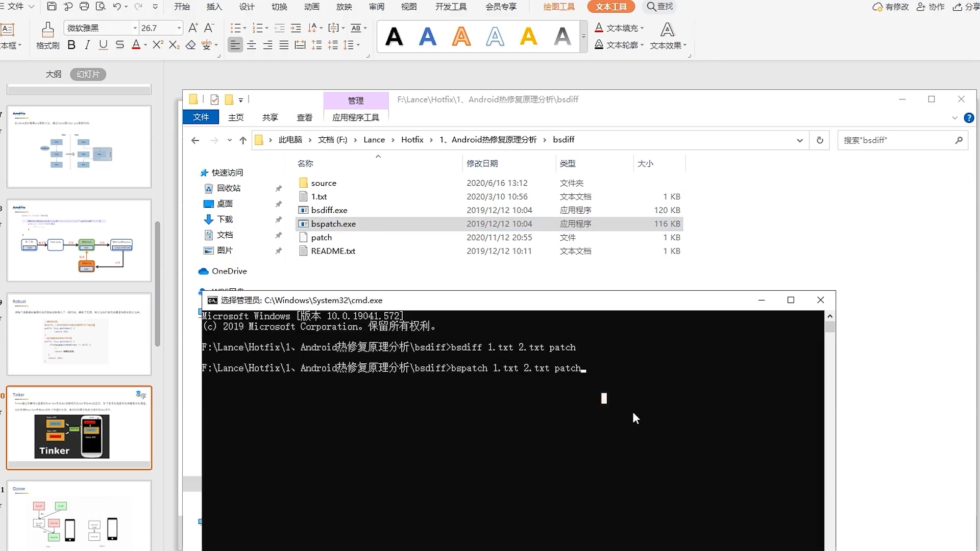Expand the Explorer address bar history dropdown
This screenshot has width=980, height=551.
click(799, 140)
